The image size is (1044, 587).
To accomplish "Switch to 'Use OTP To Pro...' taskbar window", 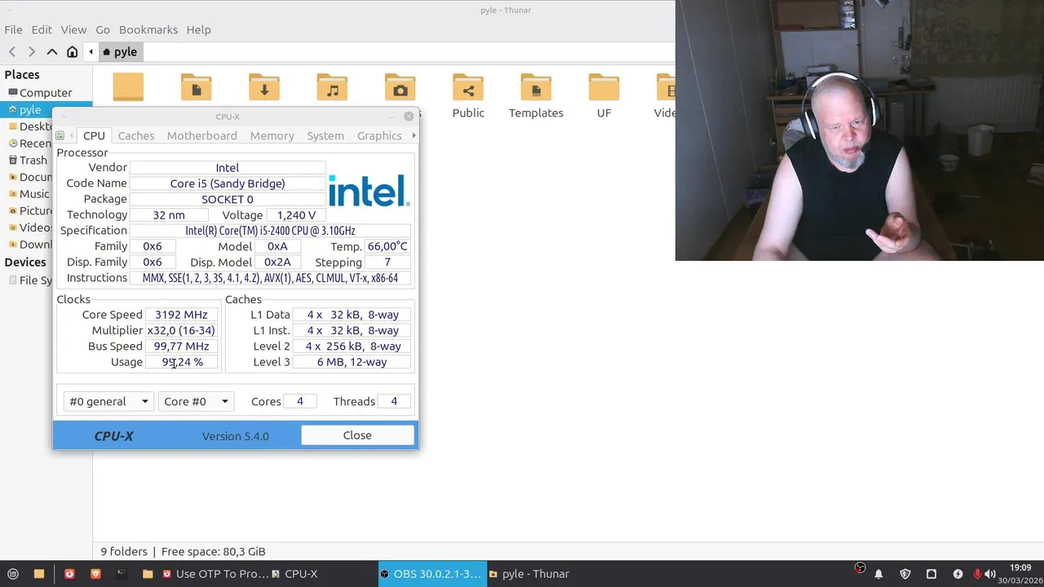I will (x=215, y=574).
